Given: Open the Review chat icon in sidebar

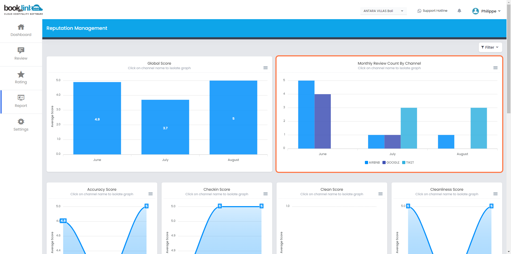Looking at the screenshot, I should (21, 51).
